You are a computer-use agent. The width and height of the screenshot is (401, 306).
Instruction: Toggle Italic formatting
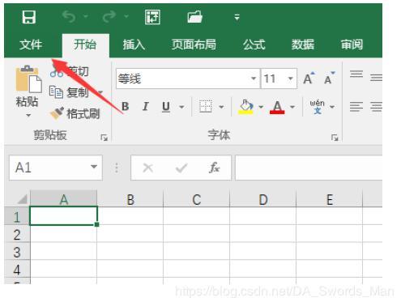click(x=146, y=107)
